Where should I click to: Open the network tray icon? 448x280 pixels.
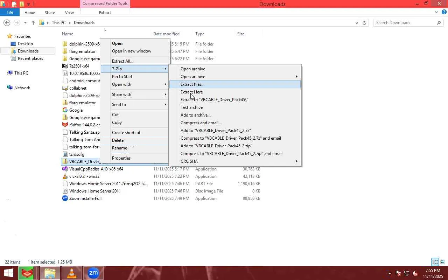407,273
